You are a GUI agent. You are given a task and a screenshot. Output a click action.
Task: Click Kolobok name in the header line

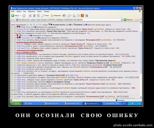(79, 25)
